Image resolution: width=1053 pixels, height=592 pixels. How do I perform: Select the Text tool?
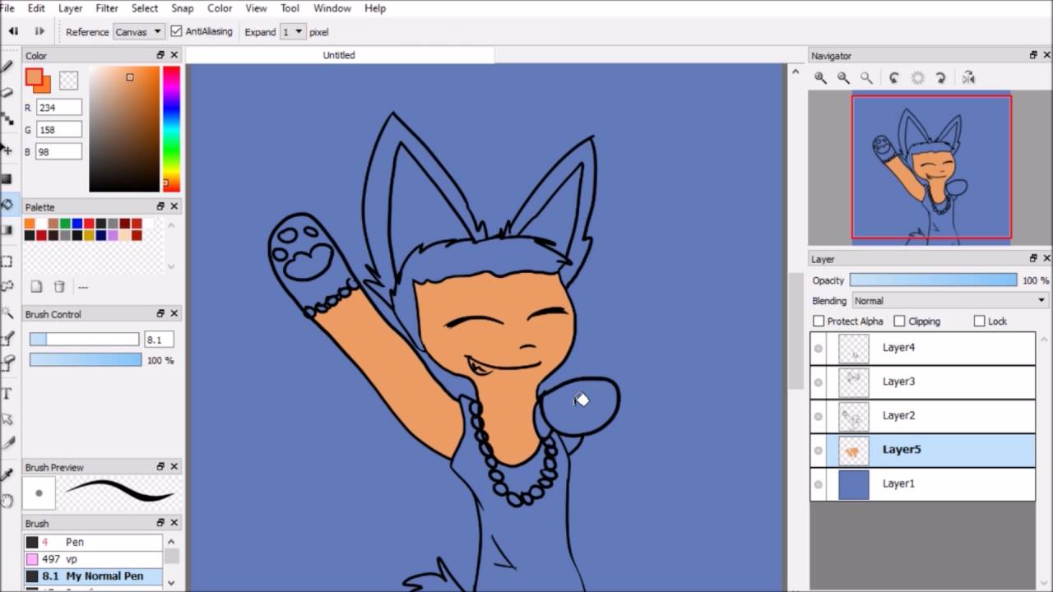pyautogui.click(x=7, y=393)
